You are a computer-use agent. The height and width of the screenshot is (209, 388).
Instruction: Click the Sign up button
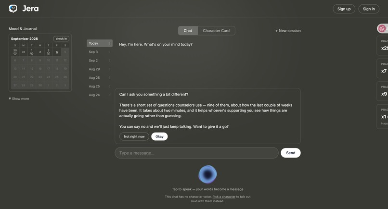[344, 9]
